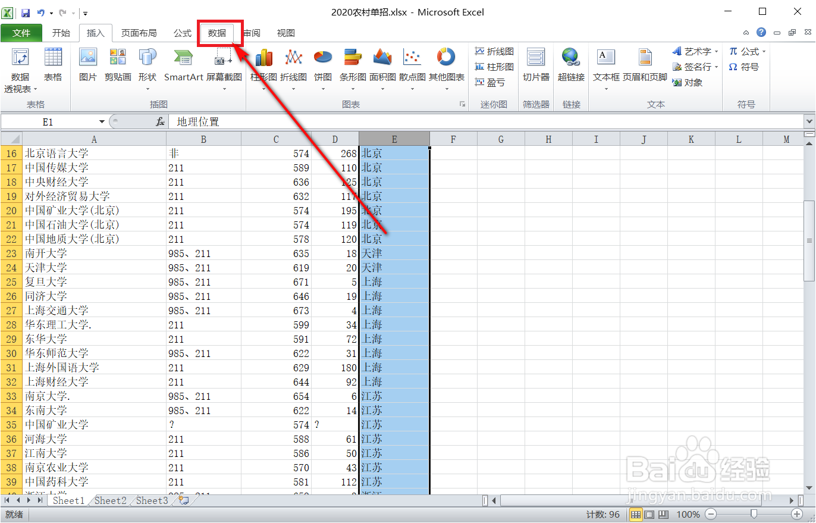Open the Name Box dropdown arrow

click(x=102, y=121)
